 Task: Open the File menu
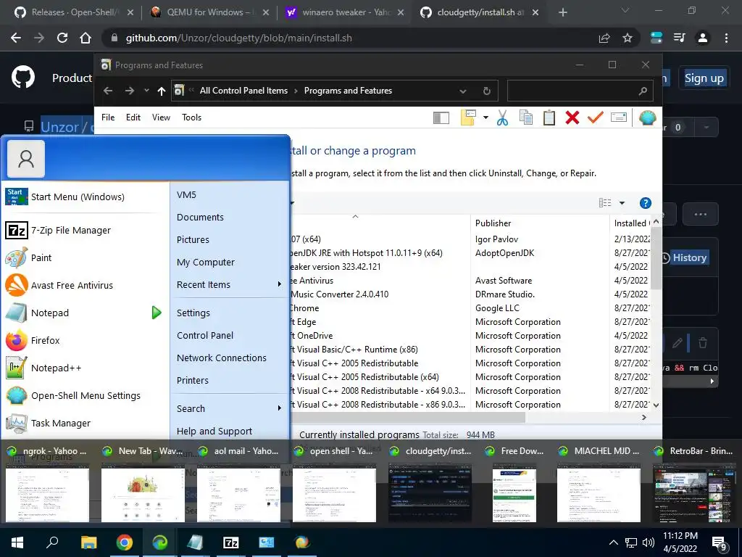tap(108, 117)
